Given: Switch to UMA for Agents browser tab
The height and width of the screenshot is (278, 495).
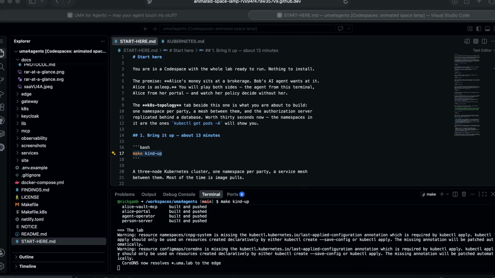Looking at the screenshot, I should pyautogui.click(x=122, y=15).
